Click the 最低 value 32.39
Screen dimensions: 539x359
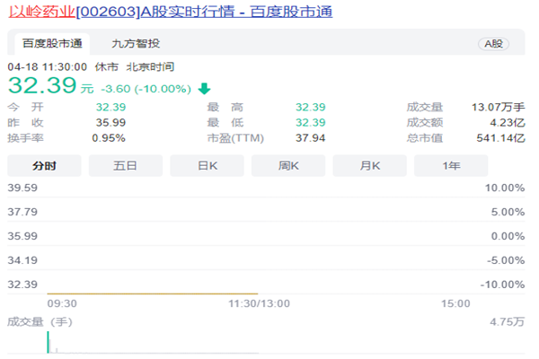tap(311, 123)
